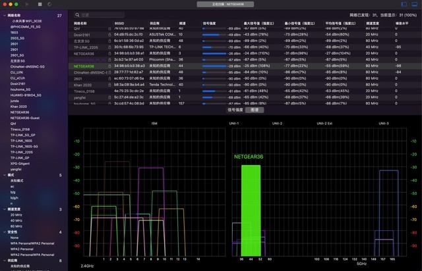Select the ChinaNet-dNSSNC table row
The height and width of the screenshot is (271, 422).
click(x=245, y=72)
